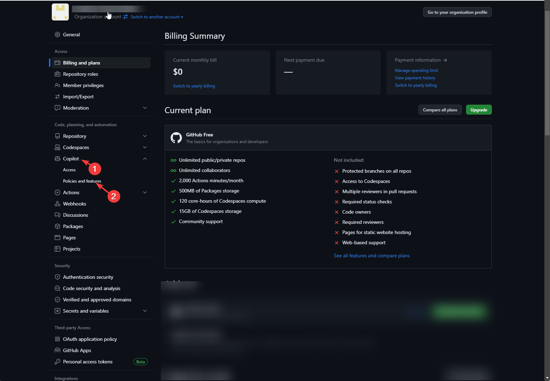Click the General settings gear icon
Screen dimensions: 550x381
(x=57, y=34)
